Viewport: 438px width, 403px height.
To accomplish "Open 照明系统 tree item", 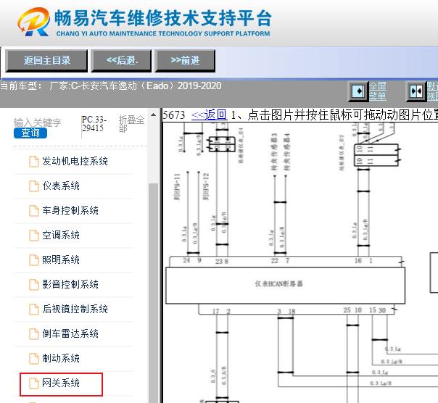I will point(61,259).
